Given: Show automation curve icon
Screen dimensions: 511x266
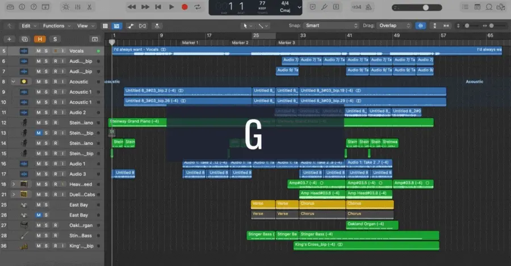Looking at the screenshot, I should coord(131,26).
